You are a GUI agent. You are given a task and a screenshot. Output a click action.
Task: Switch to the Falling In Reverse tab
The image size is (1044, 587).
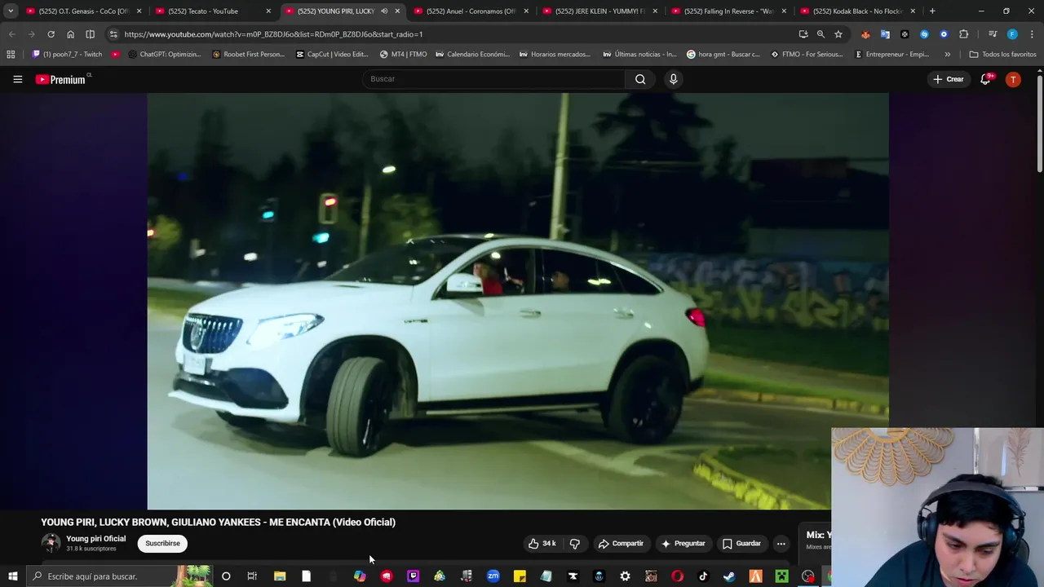pyautogui.click(x=728, y=11)
